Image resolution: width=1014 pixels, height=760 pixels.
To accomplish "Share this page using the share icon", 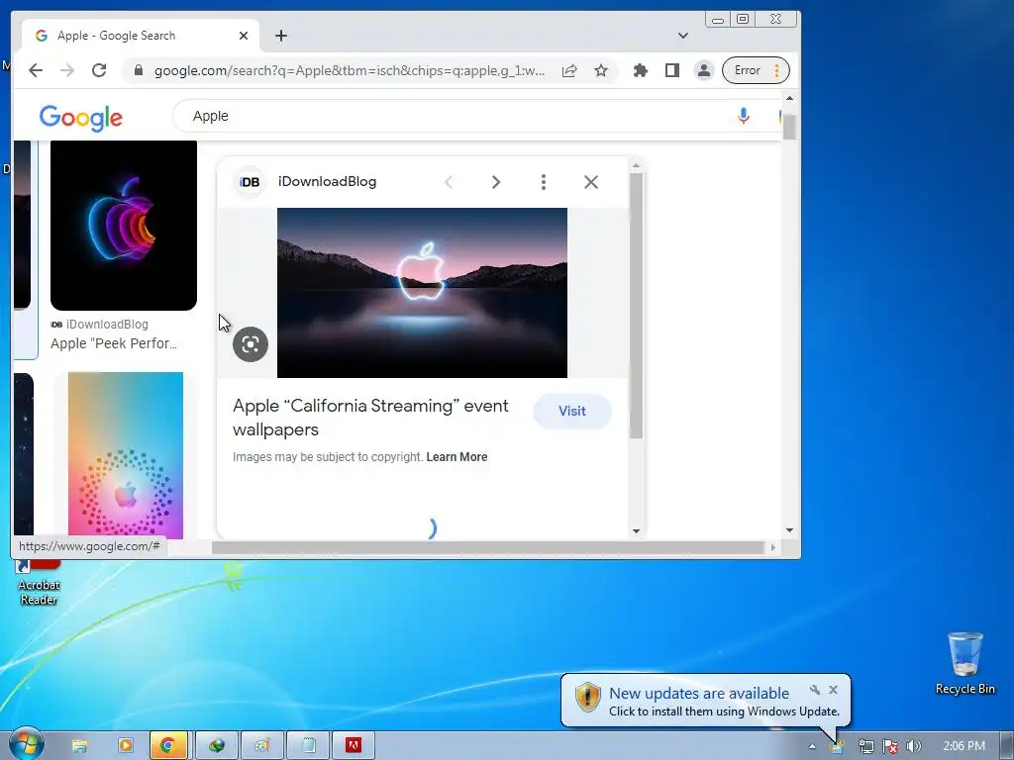I will pyautogui.click(x=569, y=70).
